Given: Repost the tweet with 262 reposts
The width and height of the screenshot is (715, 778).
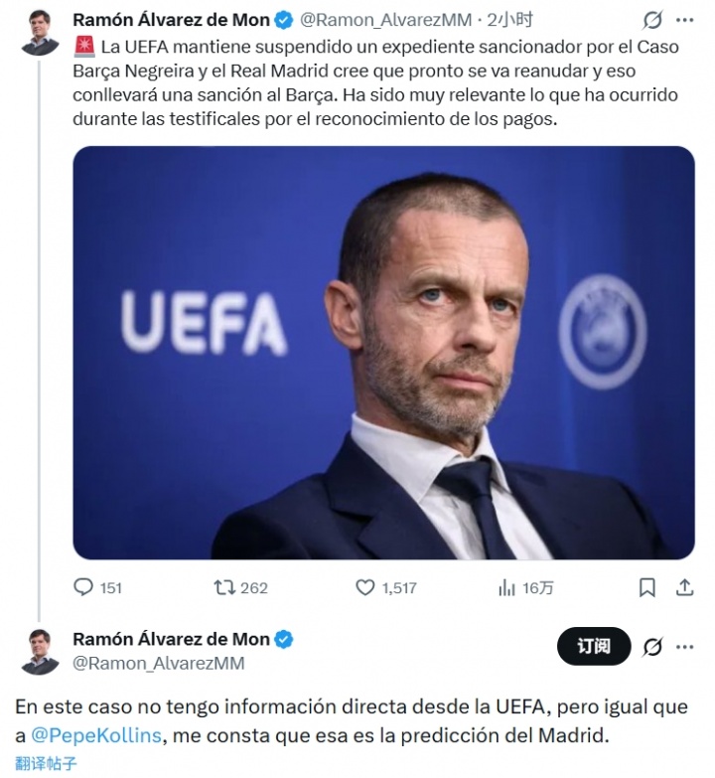Looking at the screenshot, I should pyautogui.click(x=240, y=588).
